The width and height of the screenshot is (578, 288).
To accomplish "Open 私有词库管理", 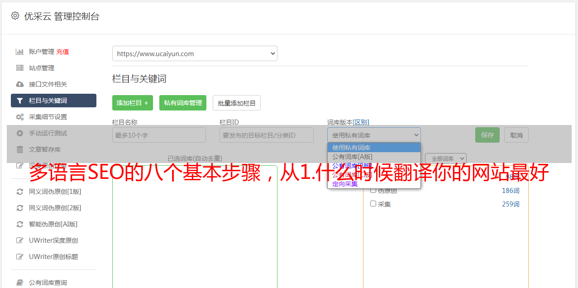I will point(183,103).
